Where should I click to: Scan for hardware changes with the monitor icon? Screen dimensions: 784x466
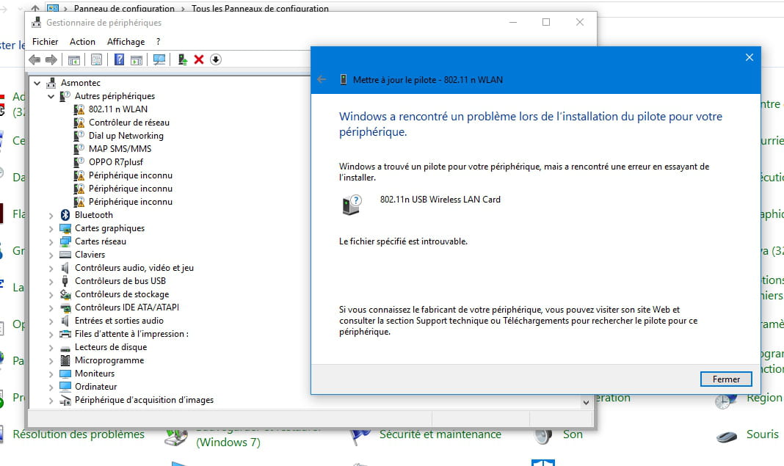point(159,60)
